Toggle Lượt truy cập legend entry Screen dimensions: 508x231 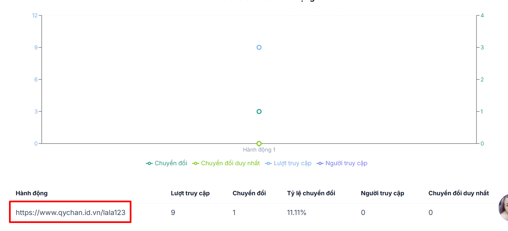coord(288,163)
